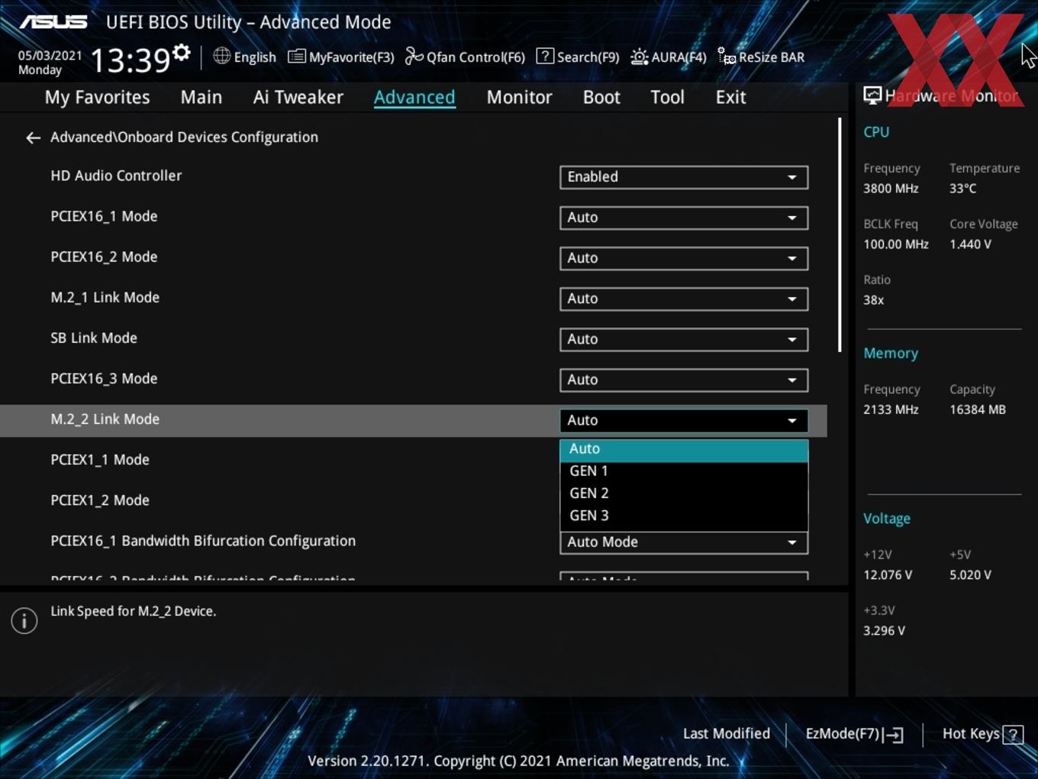Click the CPU frequency 3800 MHz value
Image resolution: width=1038 pixels, height=779 pixels.
coord(891,189)
